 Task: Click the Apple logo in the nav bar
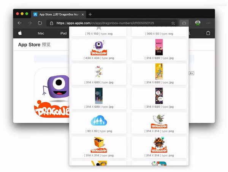(x=20, y=33)
